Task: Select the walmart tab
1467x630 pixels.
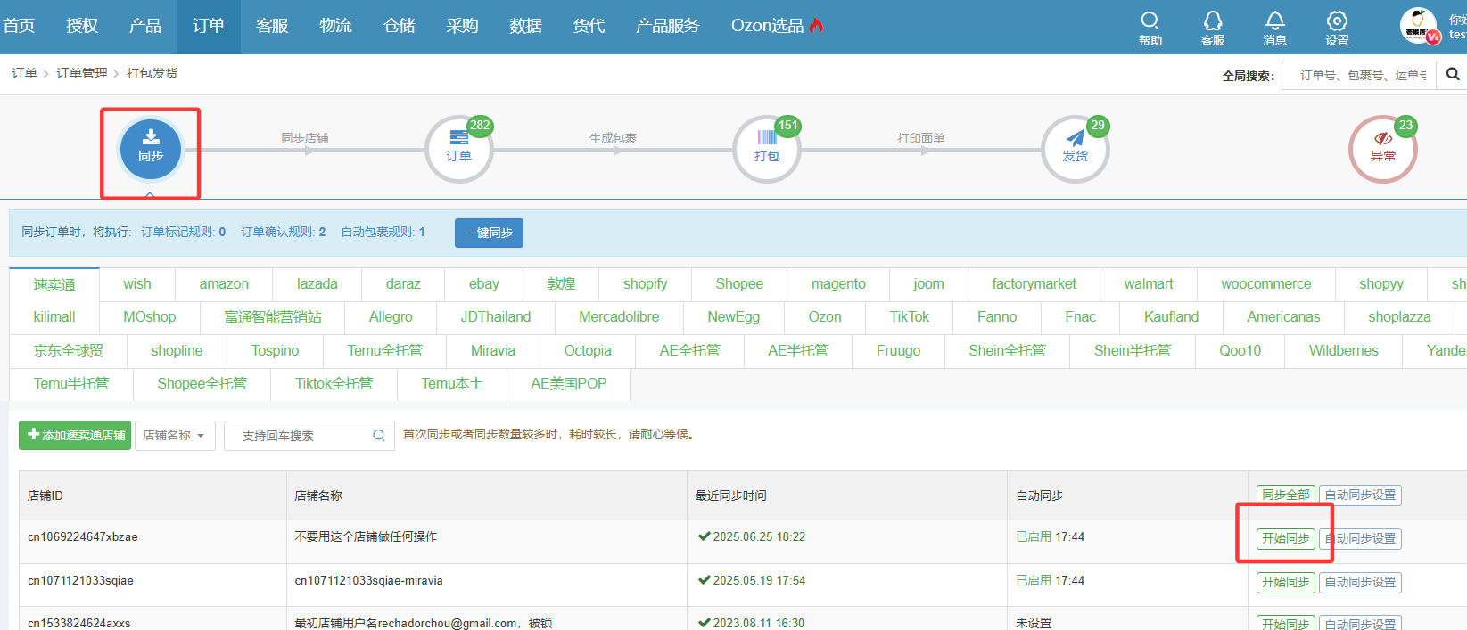Action: (x=1149, y=283)
